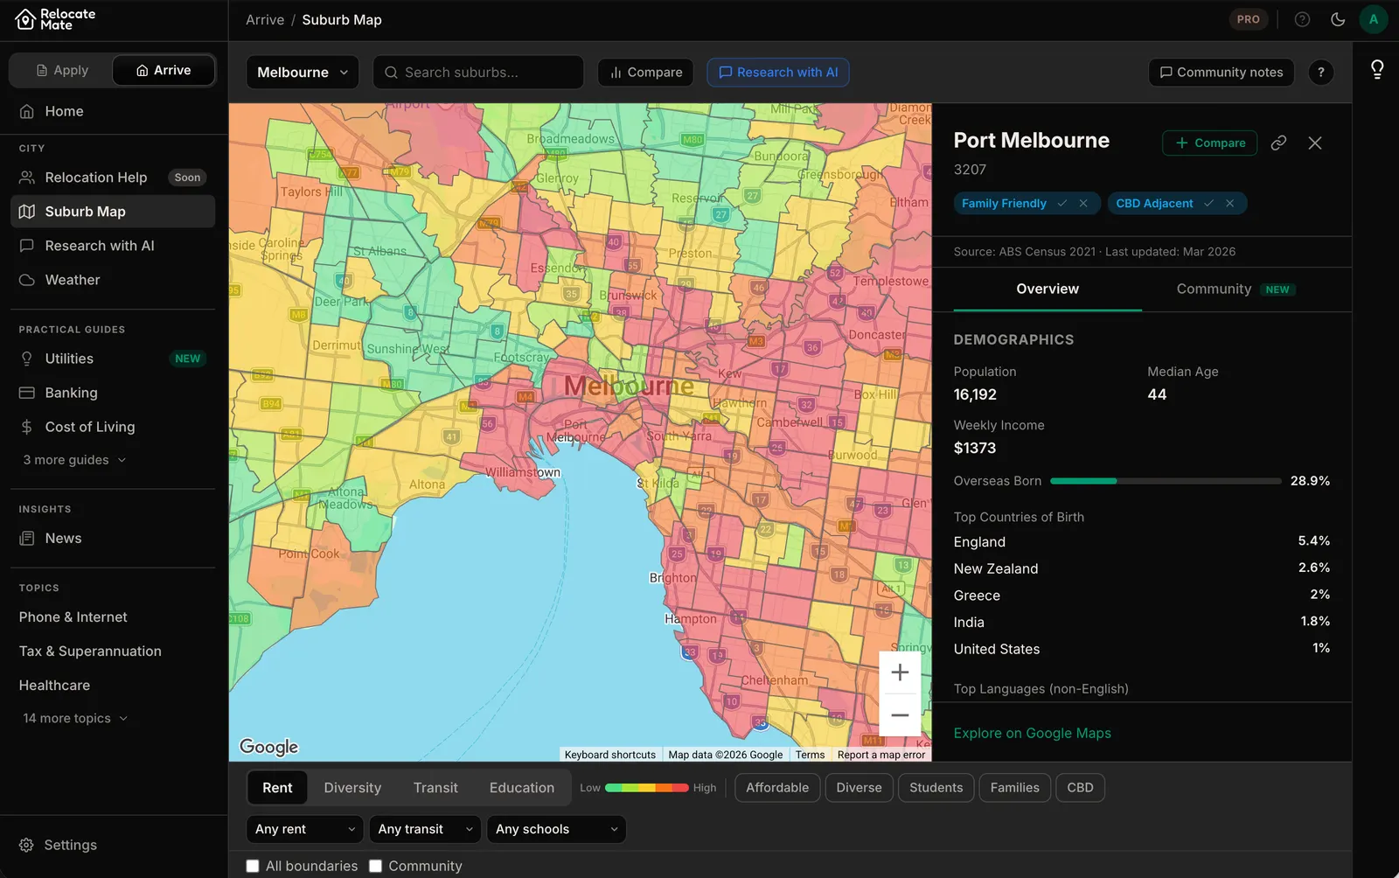Toggle the Students filter chip
This screenshot has height=878, width=1399.
tap(936, 788)
